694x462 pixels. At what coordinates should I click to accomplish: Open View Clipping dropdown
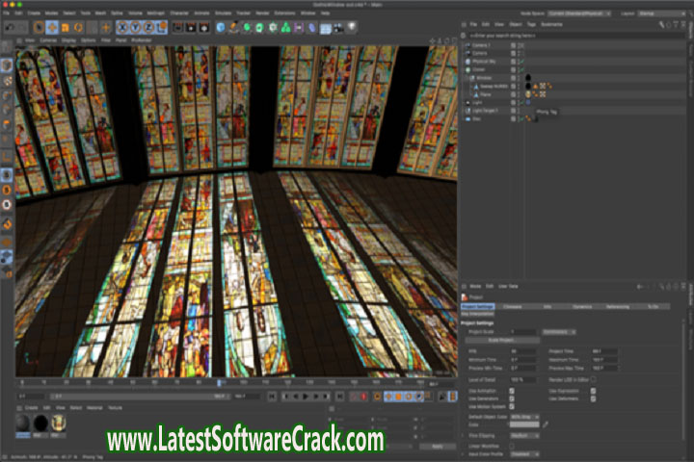pyautogui.click(x=524, y=435)
